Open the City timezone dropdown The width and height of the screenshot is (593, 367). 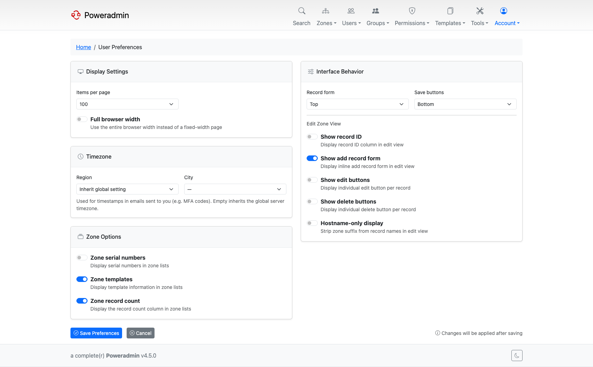point(235,189)
